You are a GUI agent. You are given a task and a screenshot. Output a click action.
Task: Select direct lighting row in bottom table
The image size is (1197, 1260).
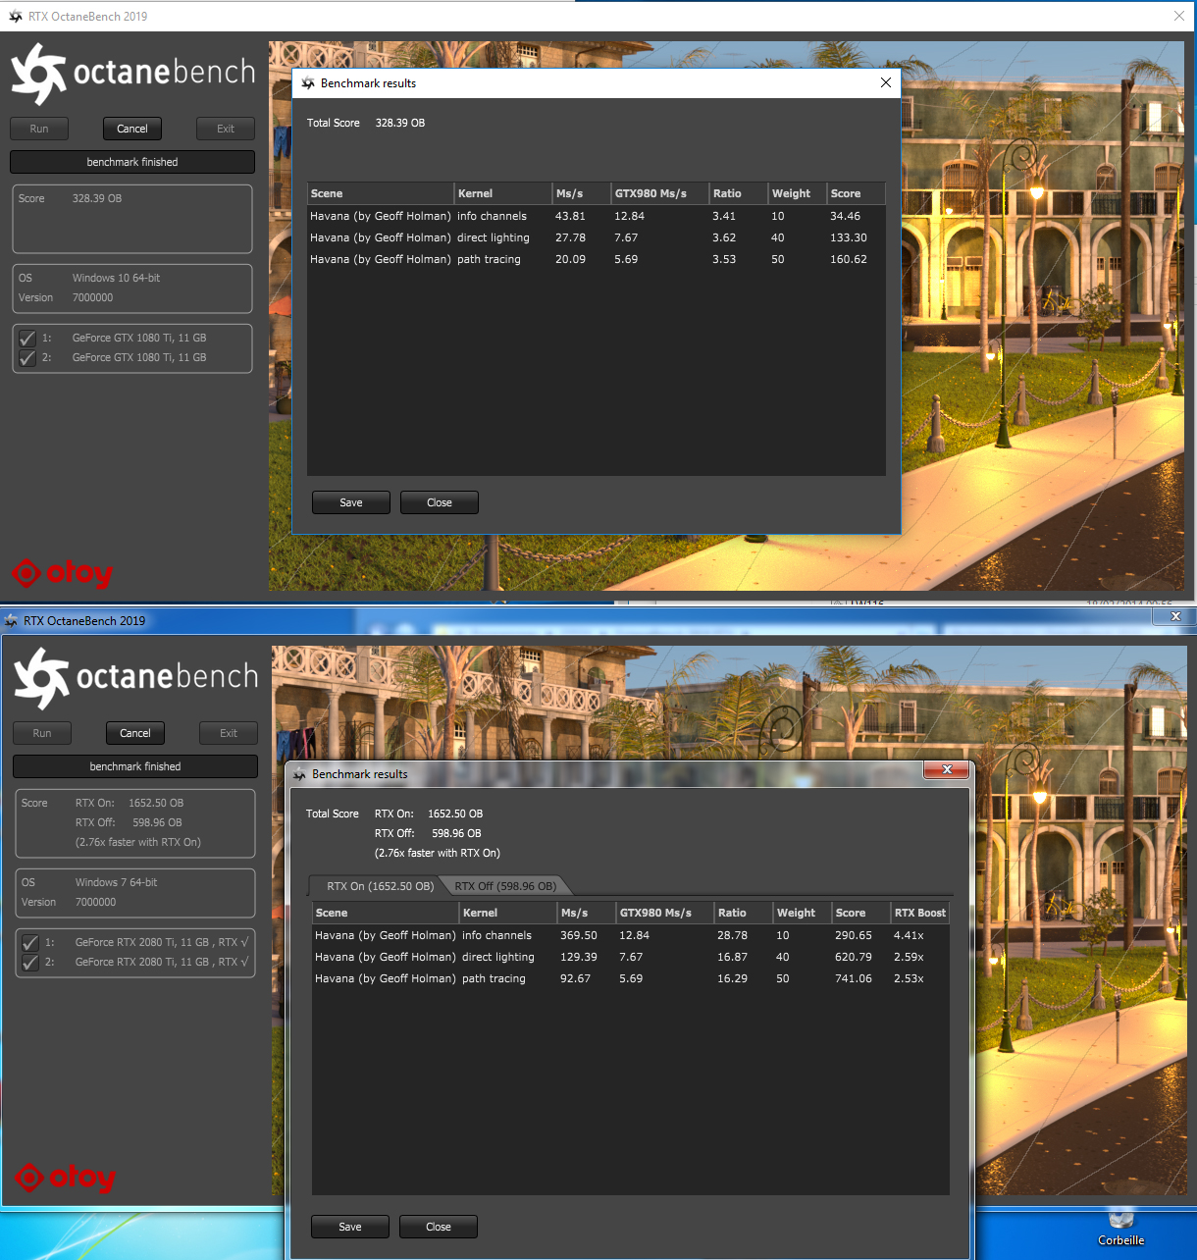click(x=631, y=957)
